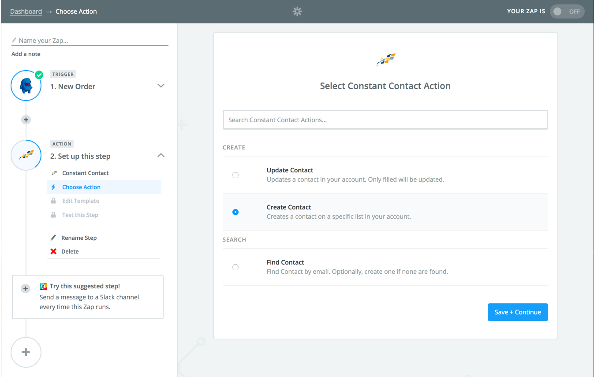Click the TRIGGER label badge
This screenshot has height=377, width=594.
(x=63, y=74)
